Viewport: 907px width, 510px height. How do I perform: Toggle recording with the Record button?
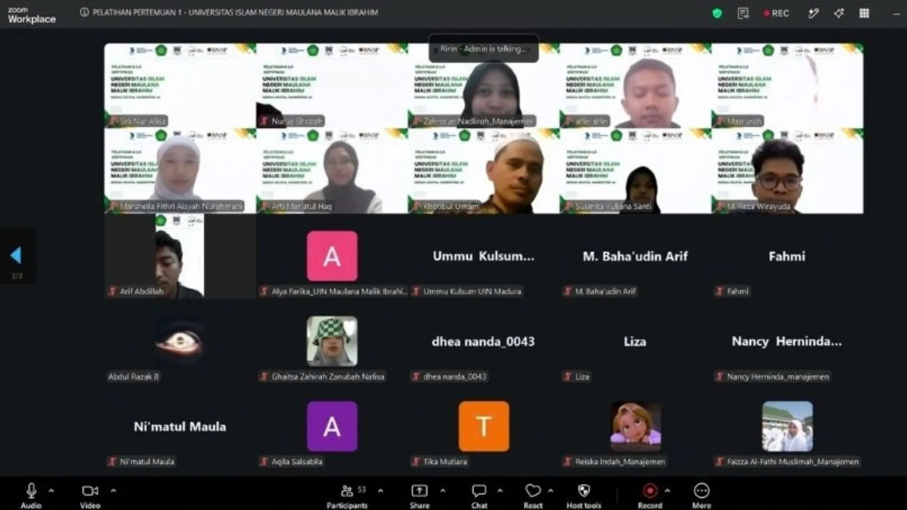[650, 496]
